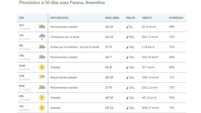This screenshot has width=201, height=113.
Task: Open 'Nubes por la mañana / Sol por la tarde'
Action: [75, 47]
